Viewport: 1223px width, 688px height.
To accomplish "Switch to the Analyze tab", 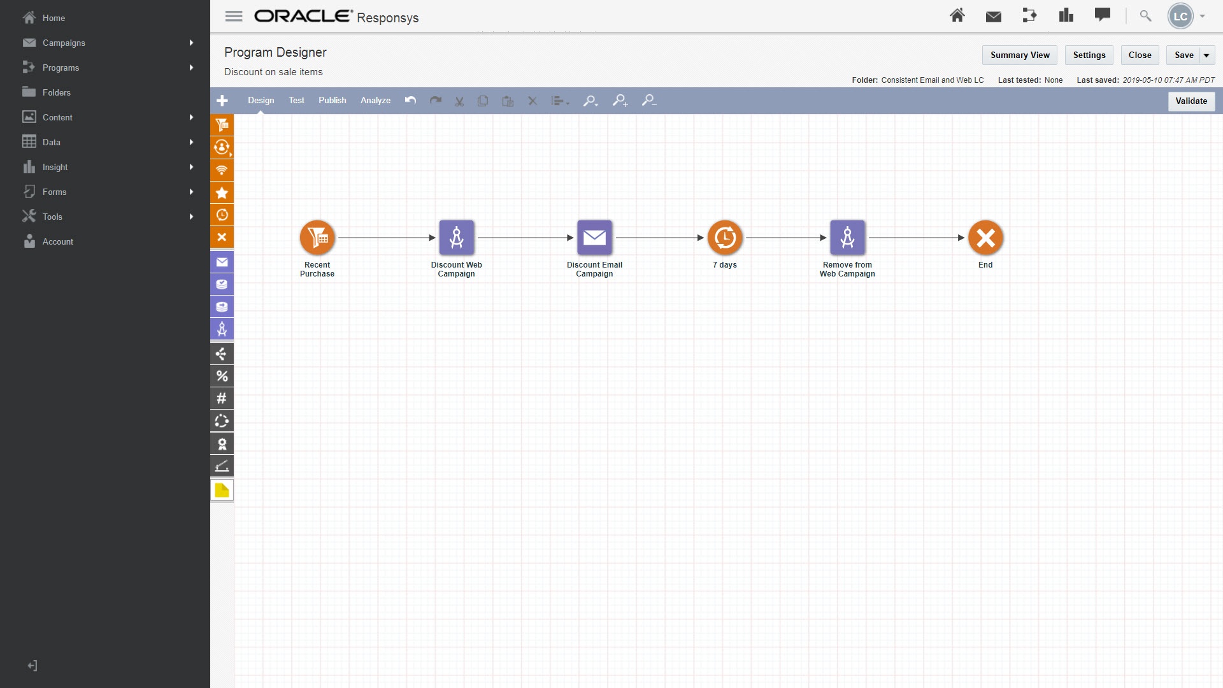I will (x=375, y=101).
